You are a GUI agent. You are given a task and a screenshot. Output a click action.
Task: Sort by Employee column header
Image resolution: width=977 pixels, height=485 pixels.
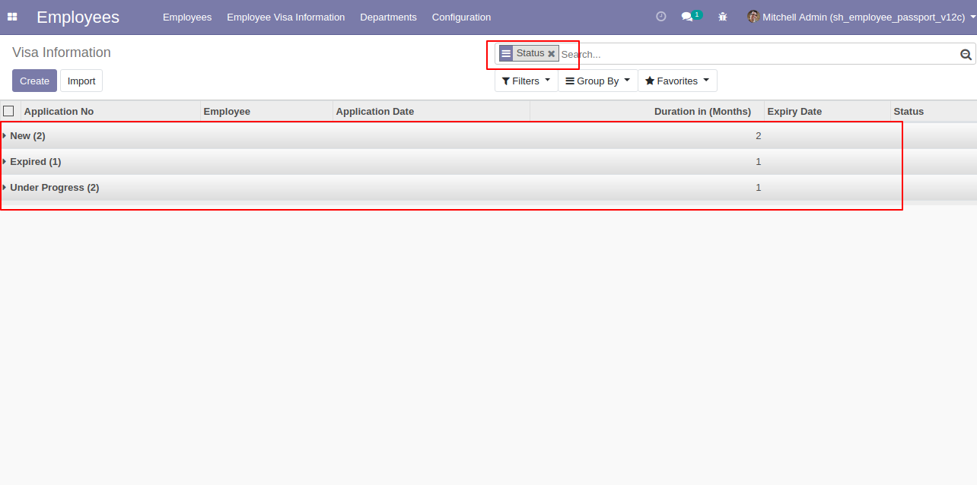[x=266, y=111]
